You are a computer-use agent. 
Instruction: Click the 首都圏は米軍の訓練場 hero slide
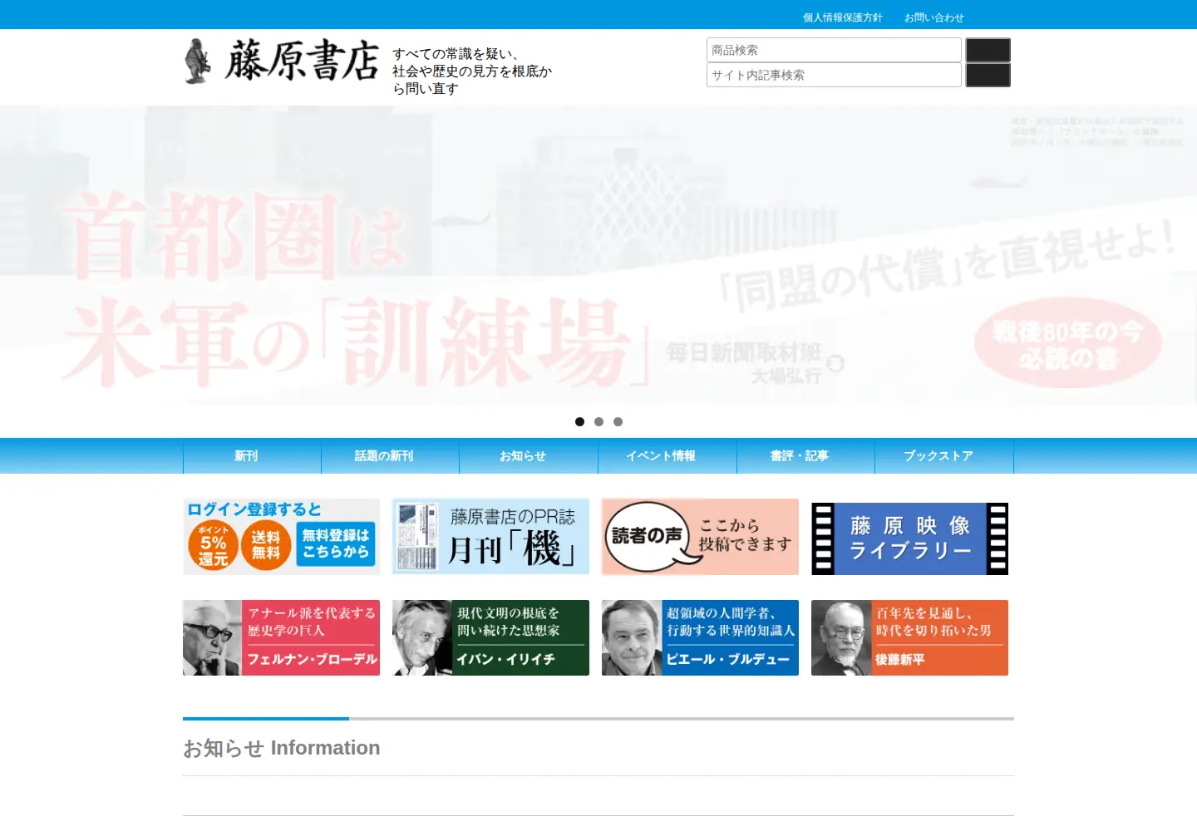598,255
